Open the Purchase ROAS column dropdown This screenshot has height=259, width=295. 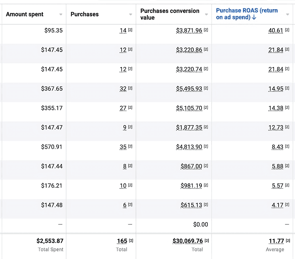(287, 14)
